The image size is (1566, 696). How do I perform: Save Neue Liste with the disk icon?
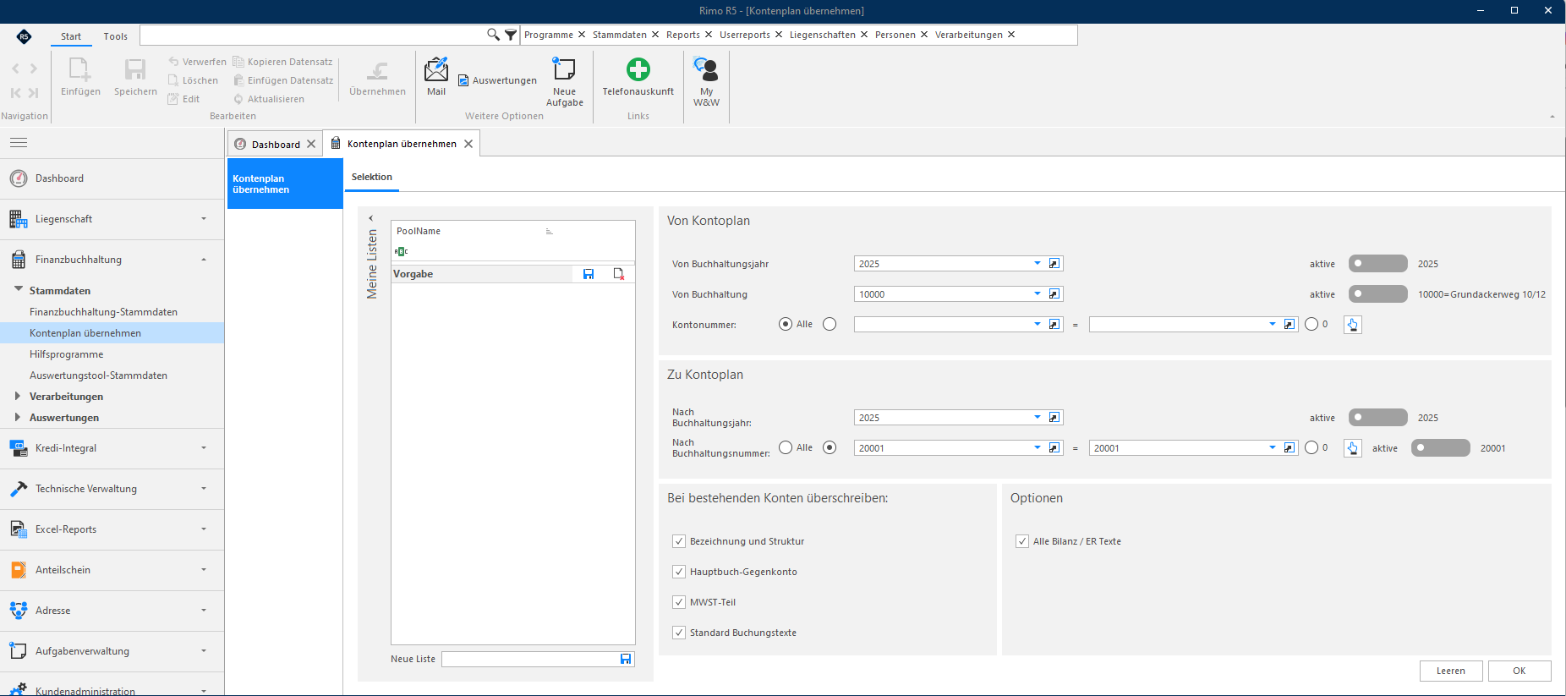coord(626,659)
